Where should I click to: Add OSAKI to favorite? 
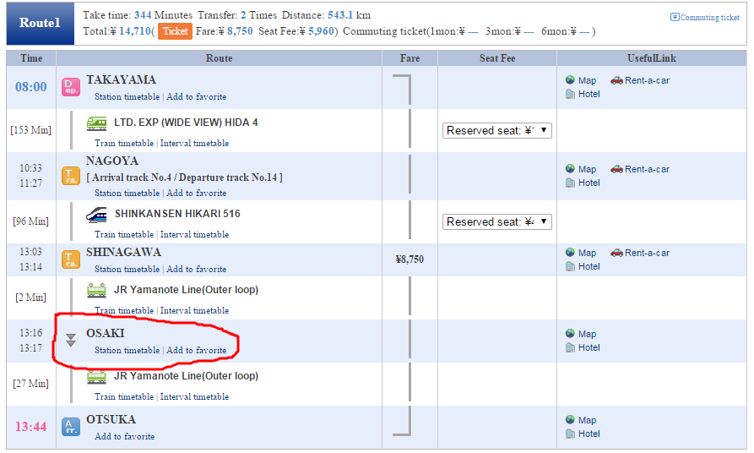[196, 351]
